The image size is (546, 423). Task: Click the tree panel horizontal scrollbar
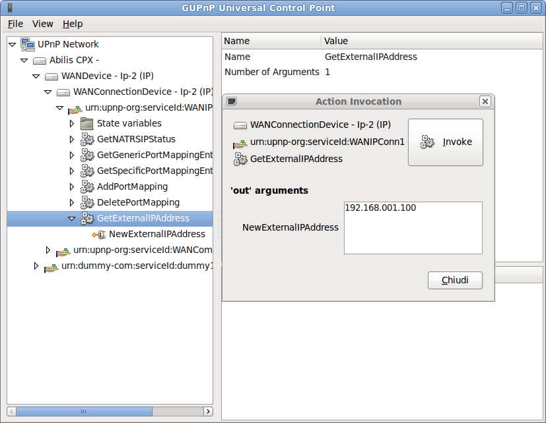point(83,411)
